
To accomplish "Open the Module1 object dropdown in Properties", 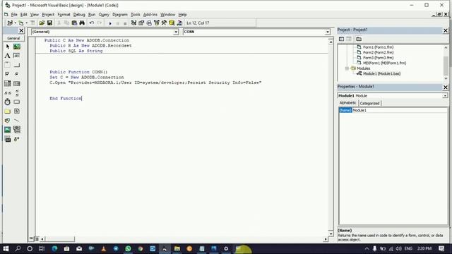I will click(x=445, y=96).
